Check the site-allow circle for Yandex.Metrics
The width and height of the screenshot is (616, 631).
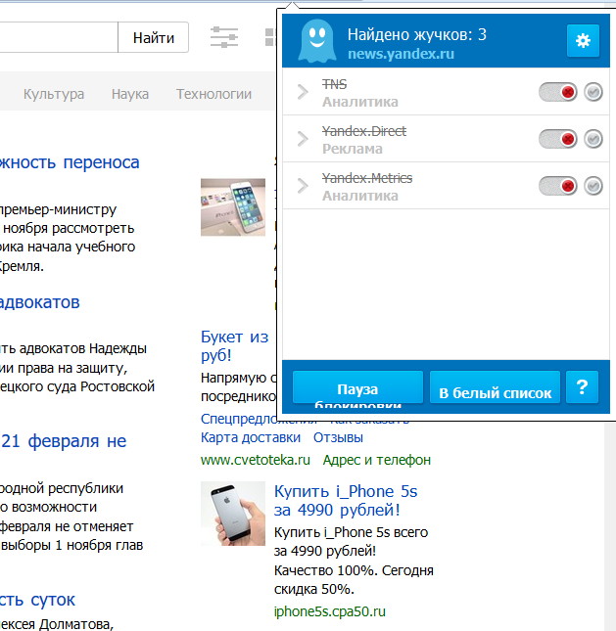593,186
